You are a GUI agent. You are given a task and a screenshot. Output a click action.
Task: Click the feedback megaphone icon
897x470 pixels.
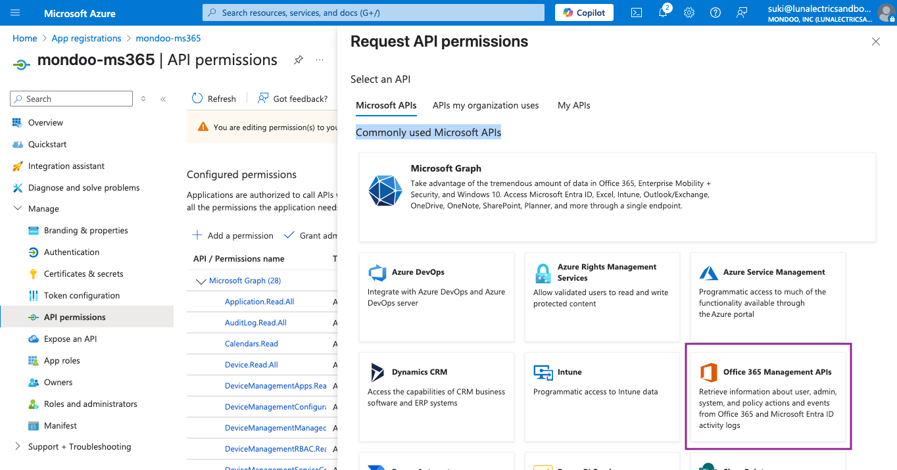[x=742, y=12]
